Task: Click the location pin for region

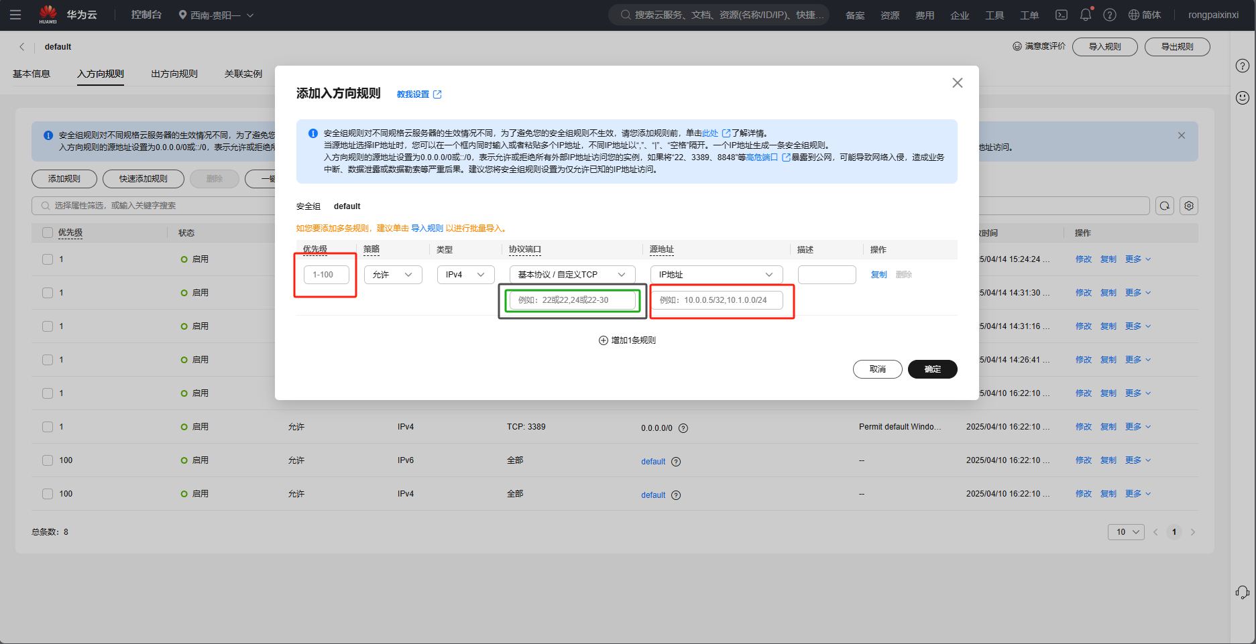Action: point(182,15)
